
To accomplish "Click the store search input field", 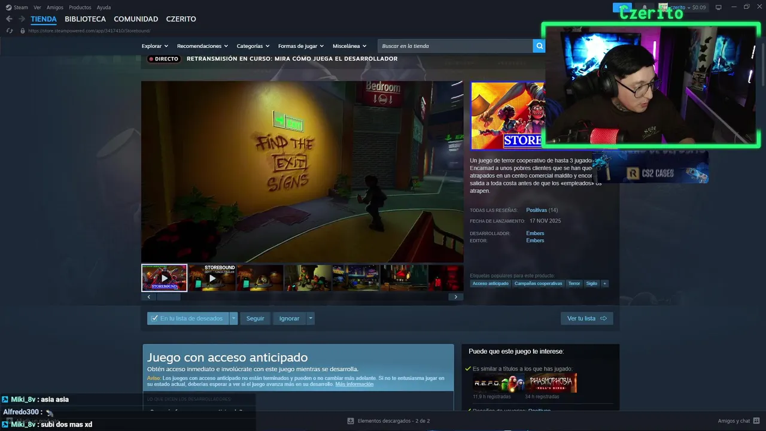I will (455, 46).
